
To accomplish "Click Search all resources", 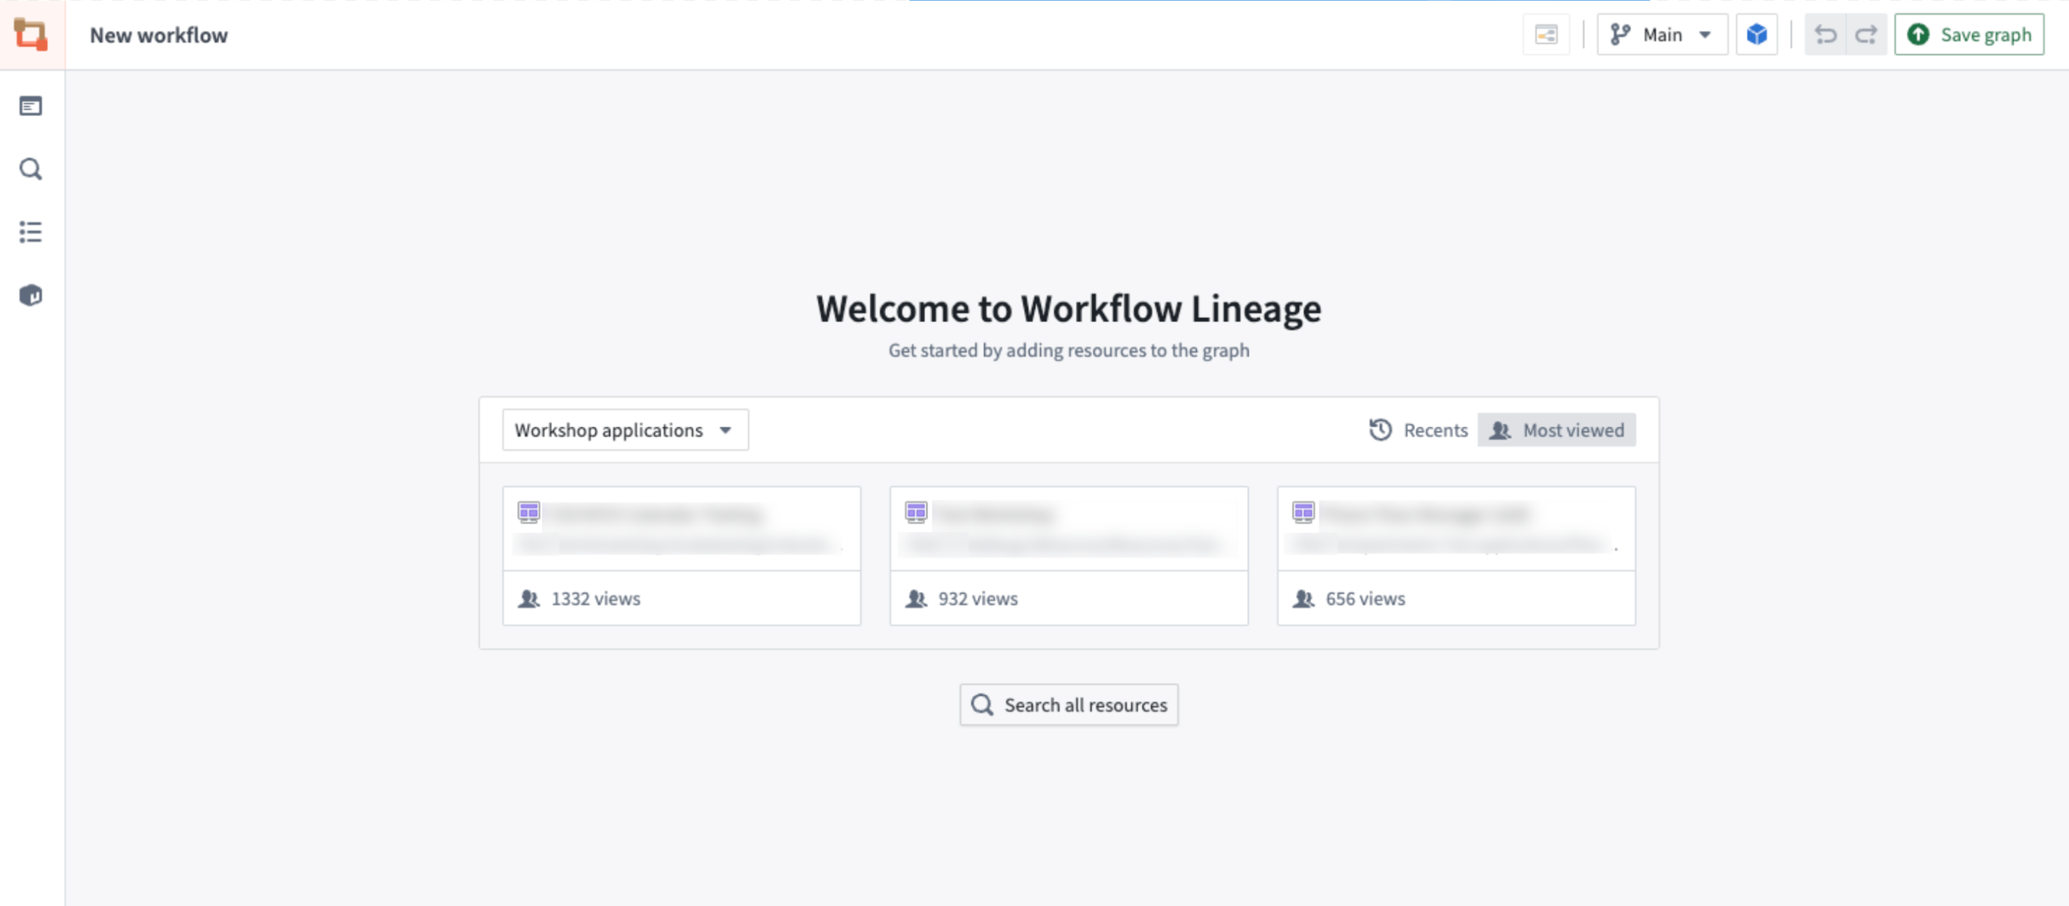I will (x=1068, y=704).
